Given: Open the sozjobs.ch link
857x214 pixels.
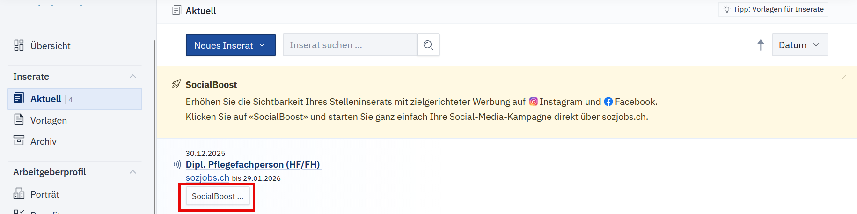Looking at the screenshot, I should (207, 178).
